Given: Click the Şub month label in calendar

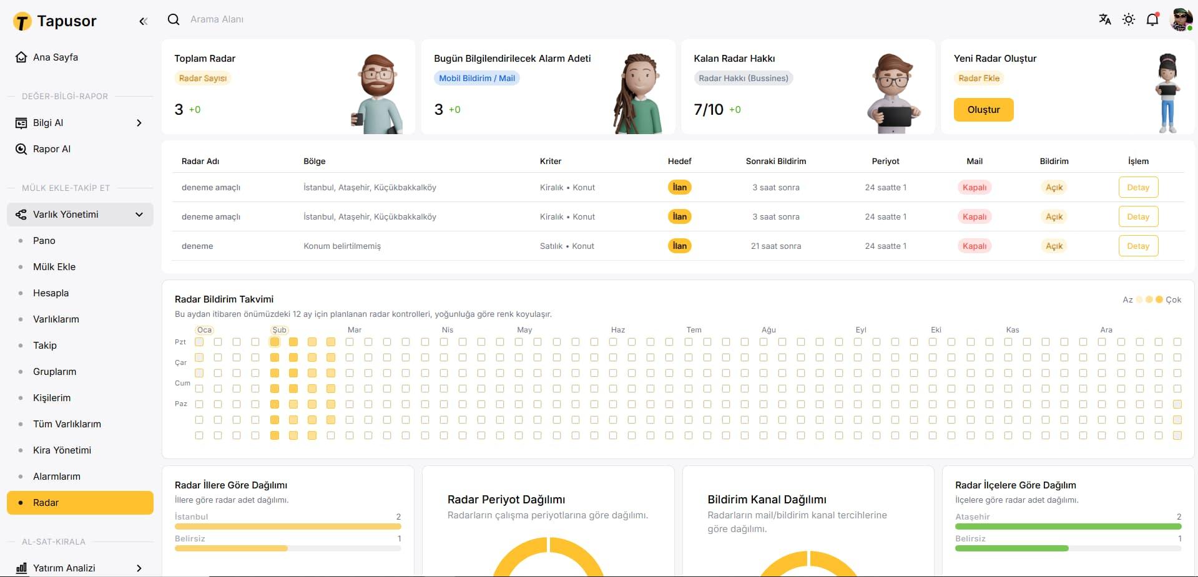Looking at the screenshot, I should 279,330.
